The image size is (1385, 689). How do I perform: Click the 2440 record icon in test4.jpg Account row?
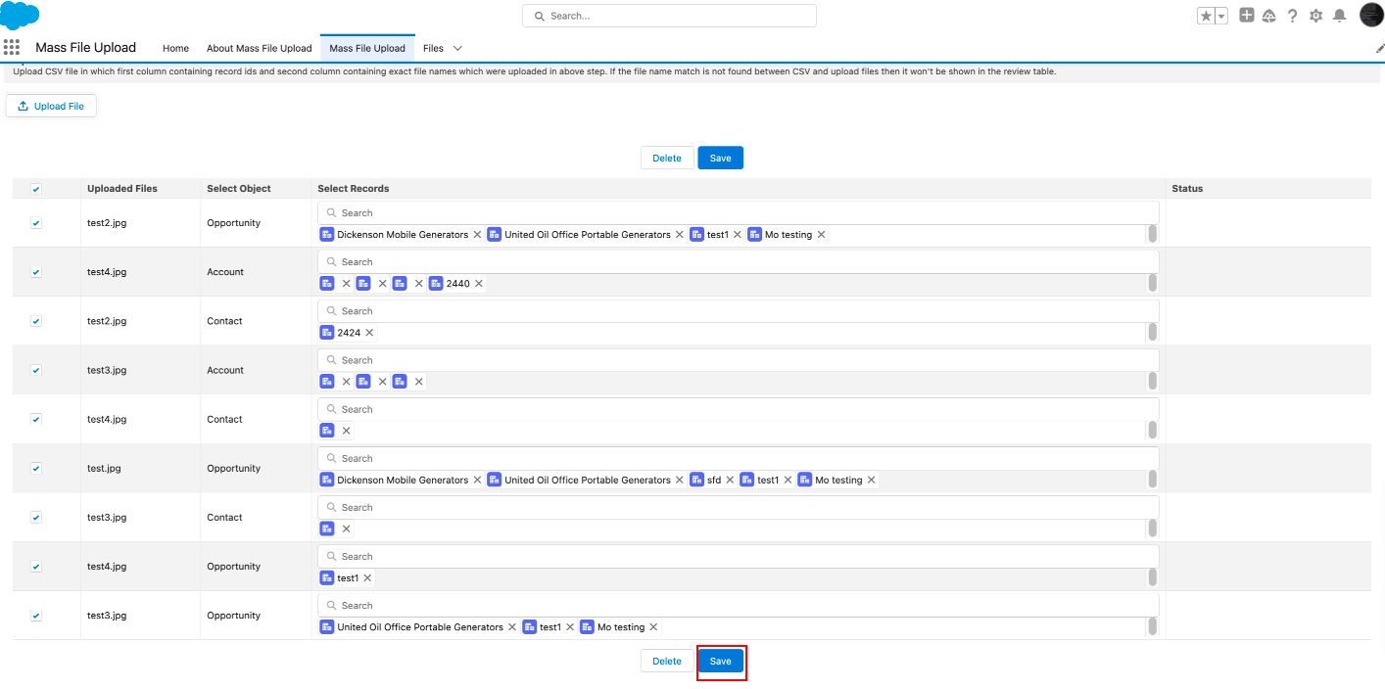click(436, 284)
